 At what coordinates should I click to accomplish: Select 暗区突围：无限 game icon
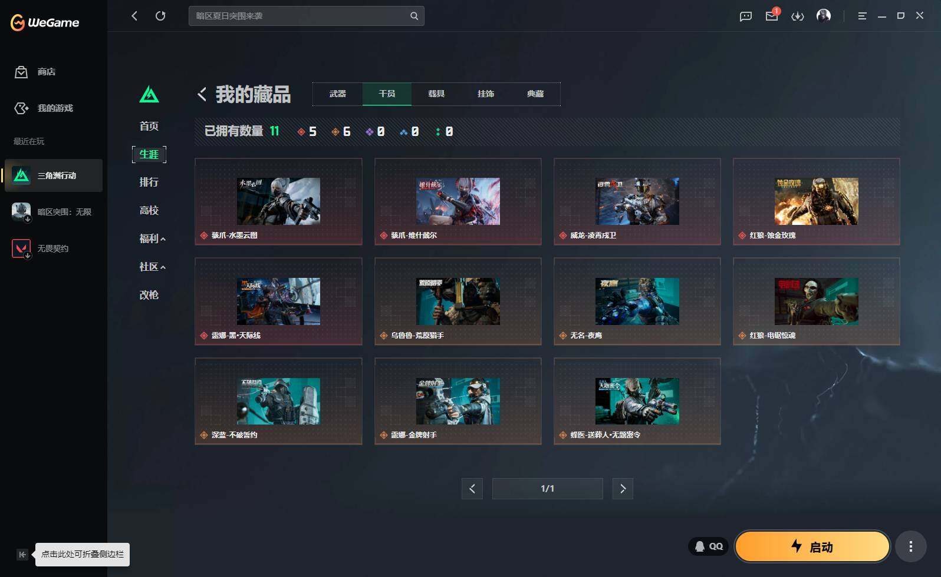click(22, 212)
